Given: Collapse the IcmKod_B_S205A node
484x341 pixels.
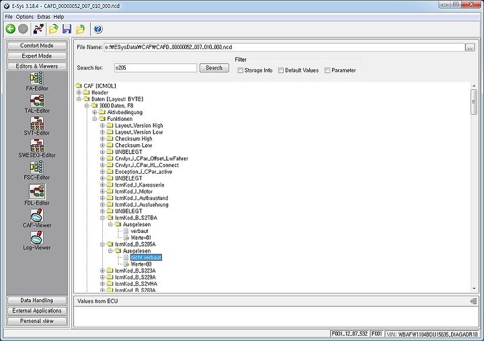Looking at the screenshot, I should [x=102, y=244].
